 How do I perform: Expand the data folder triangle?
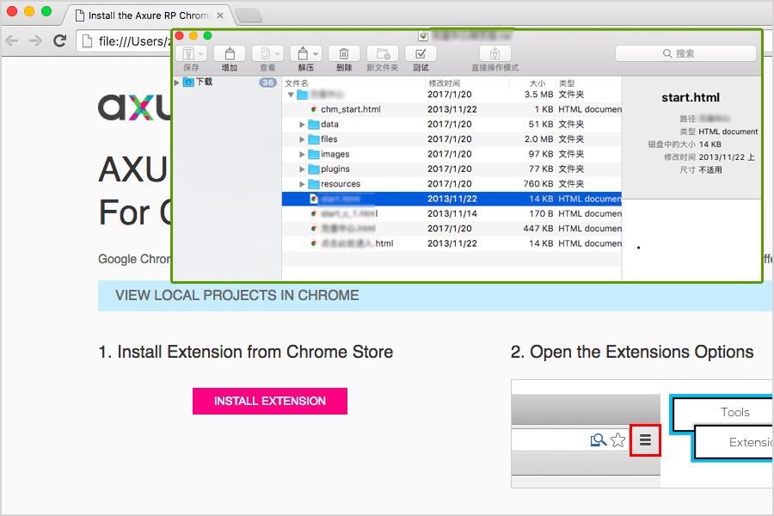(x=302, y=125)
